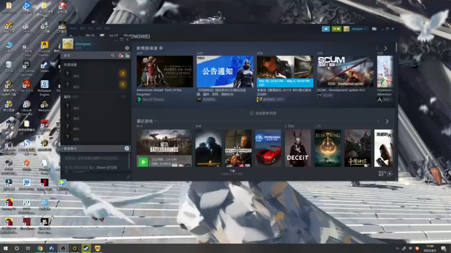The image size is (451, 253).
Task: Click the Windows Start button
Action: [x=6, y=249]
